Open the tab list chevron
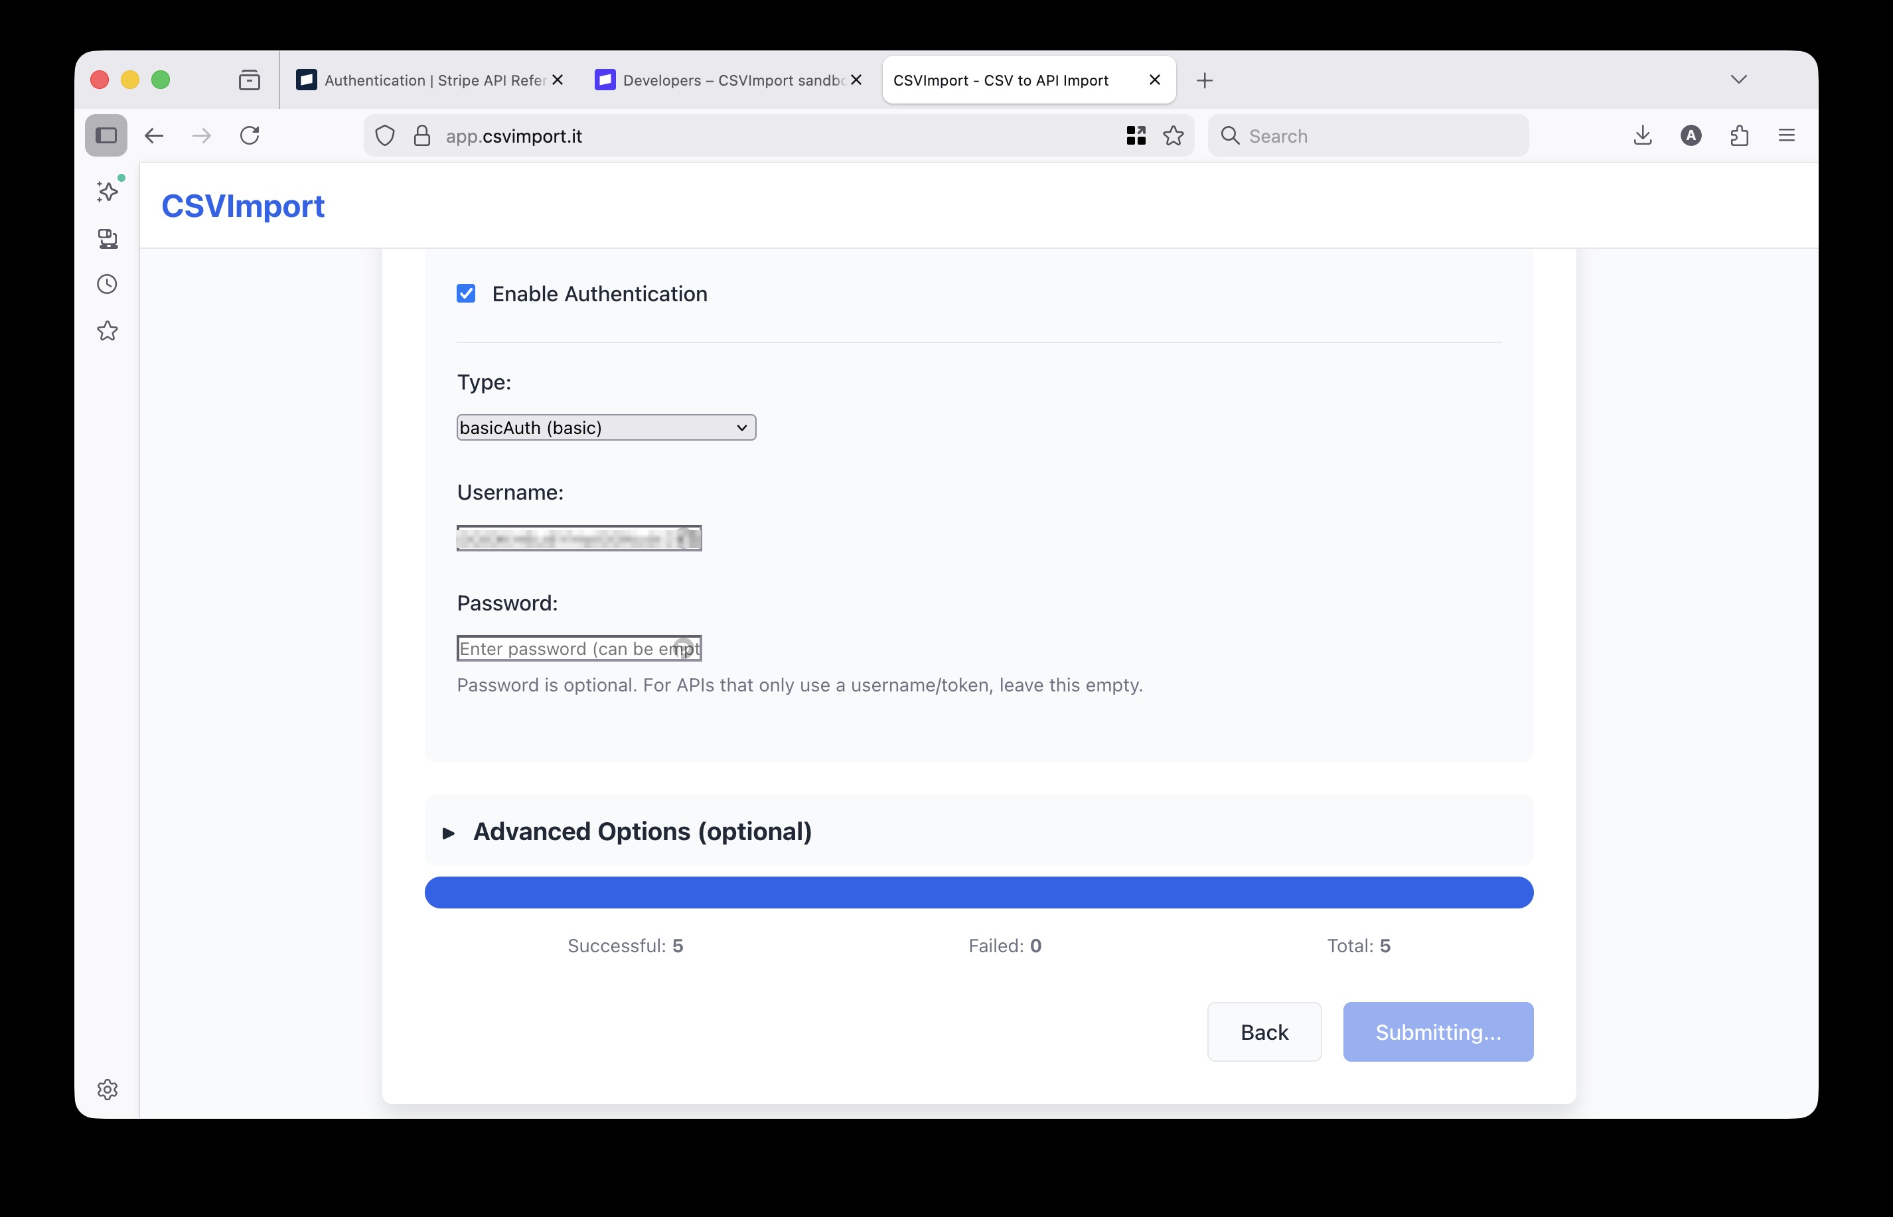Screen dimensions: 1893x1217 pos(1738,79)
